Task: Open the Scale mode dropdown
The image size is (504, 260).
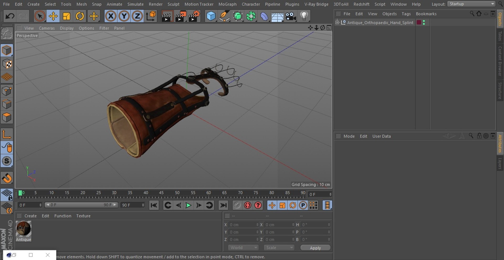Action: click(279, 248)
